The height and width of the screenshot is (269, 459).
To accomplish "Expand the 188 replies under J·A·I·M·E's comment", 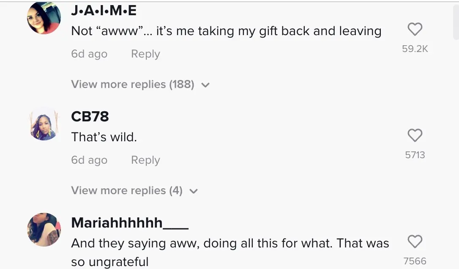I will pyautogui.click(x=132, y=84).
